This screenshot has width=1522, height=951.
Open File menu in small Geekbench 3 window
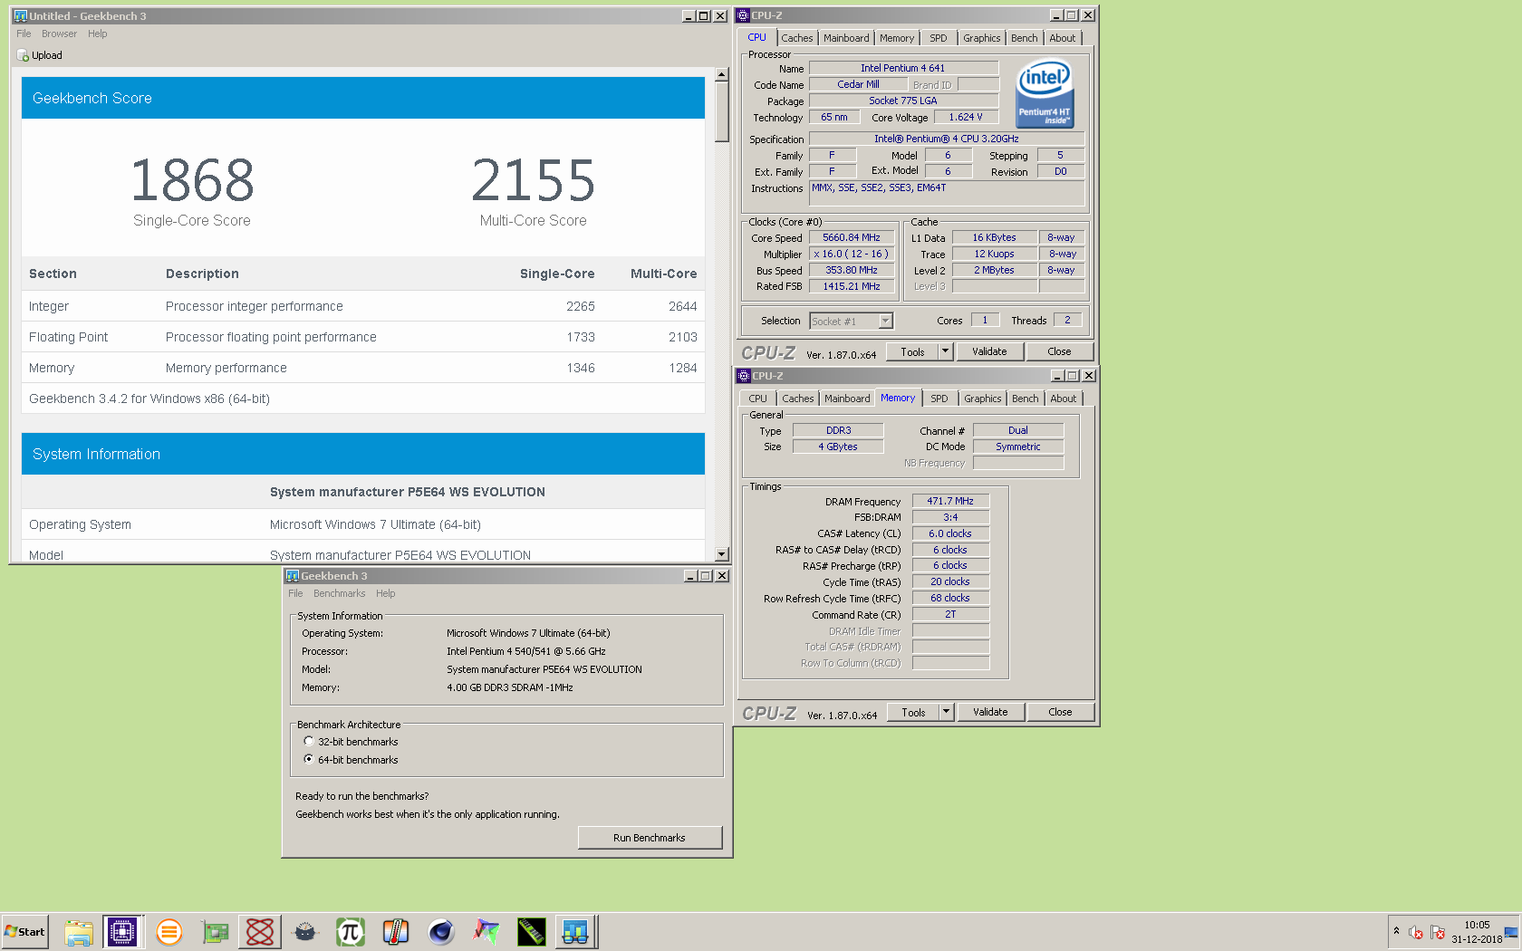click(x=295, y=593)
